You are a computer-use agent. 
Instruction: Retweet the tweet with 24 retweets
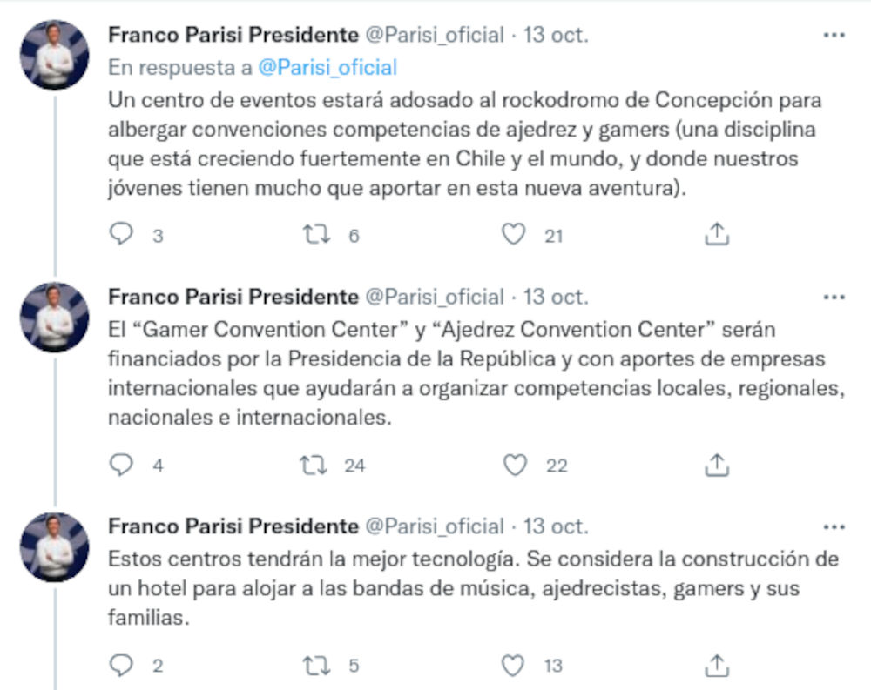313,465
